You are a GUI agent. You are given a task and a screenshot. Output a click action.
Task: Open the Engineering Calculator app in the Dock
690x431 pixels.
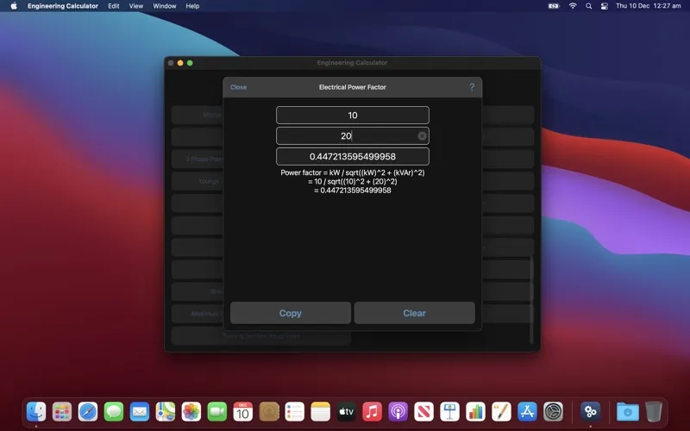(590, 412)
